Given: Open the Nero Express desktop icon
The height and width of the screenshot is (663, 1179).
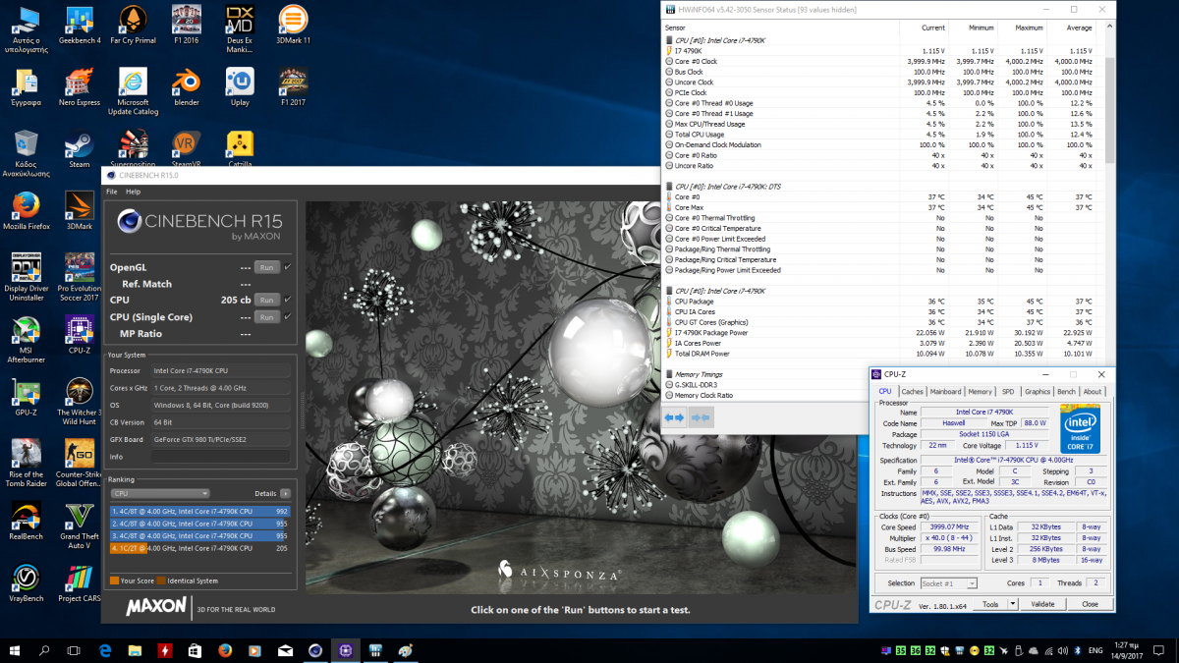Looking at the screenshot, I should tap(79, 87).
